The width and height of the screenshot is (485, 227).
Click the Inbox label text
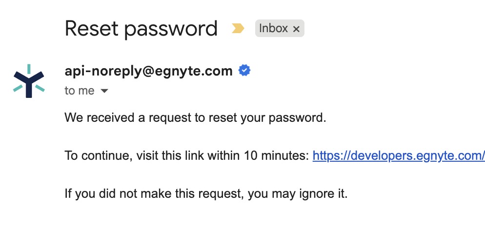(x=273, y=29)
